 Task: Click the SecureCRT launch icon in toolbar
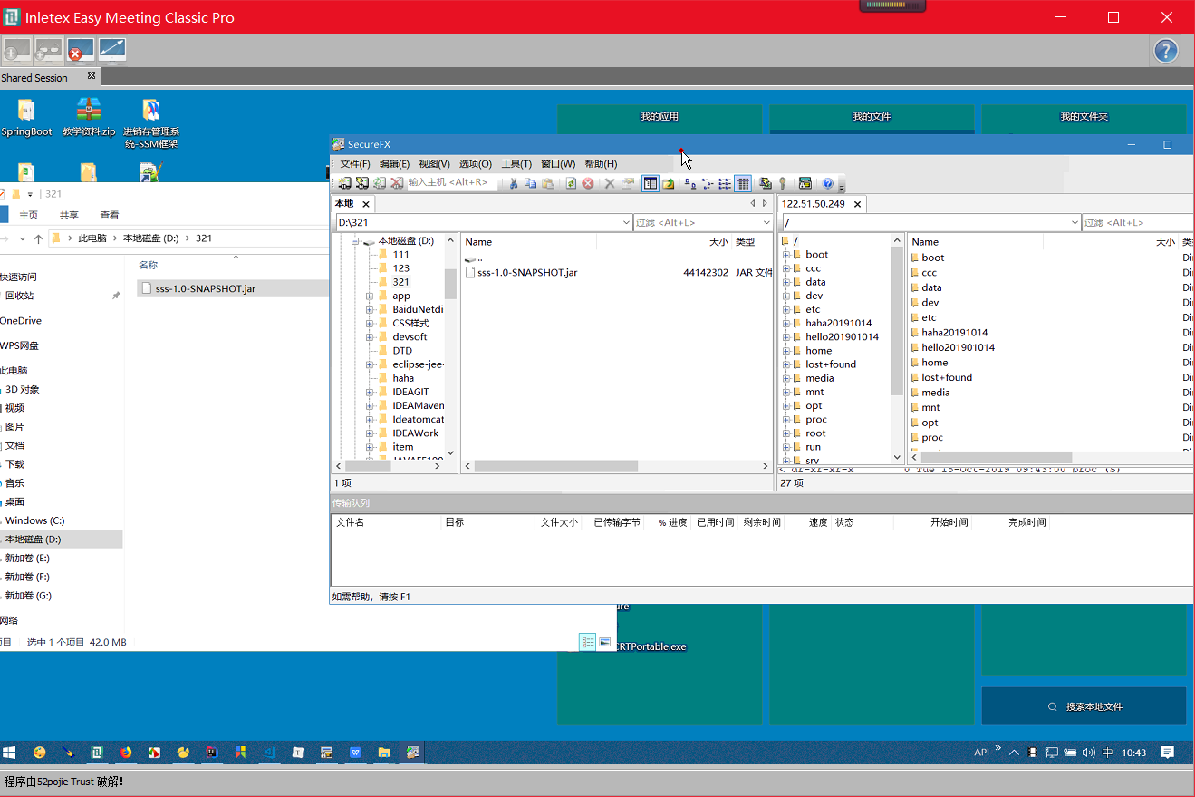tap(805, 183)
